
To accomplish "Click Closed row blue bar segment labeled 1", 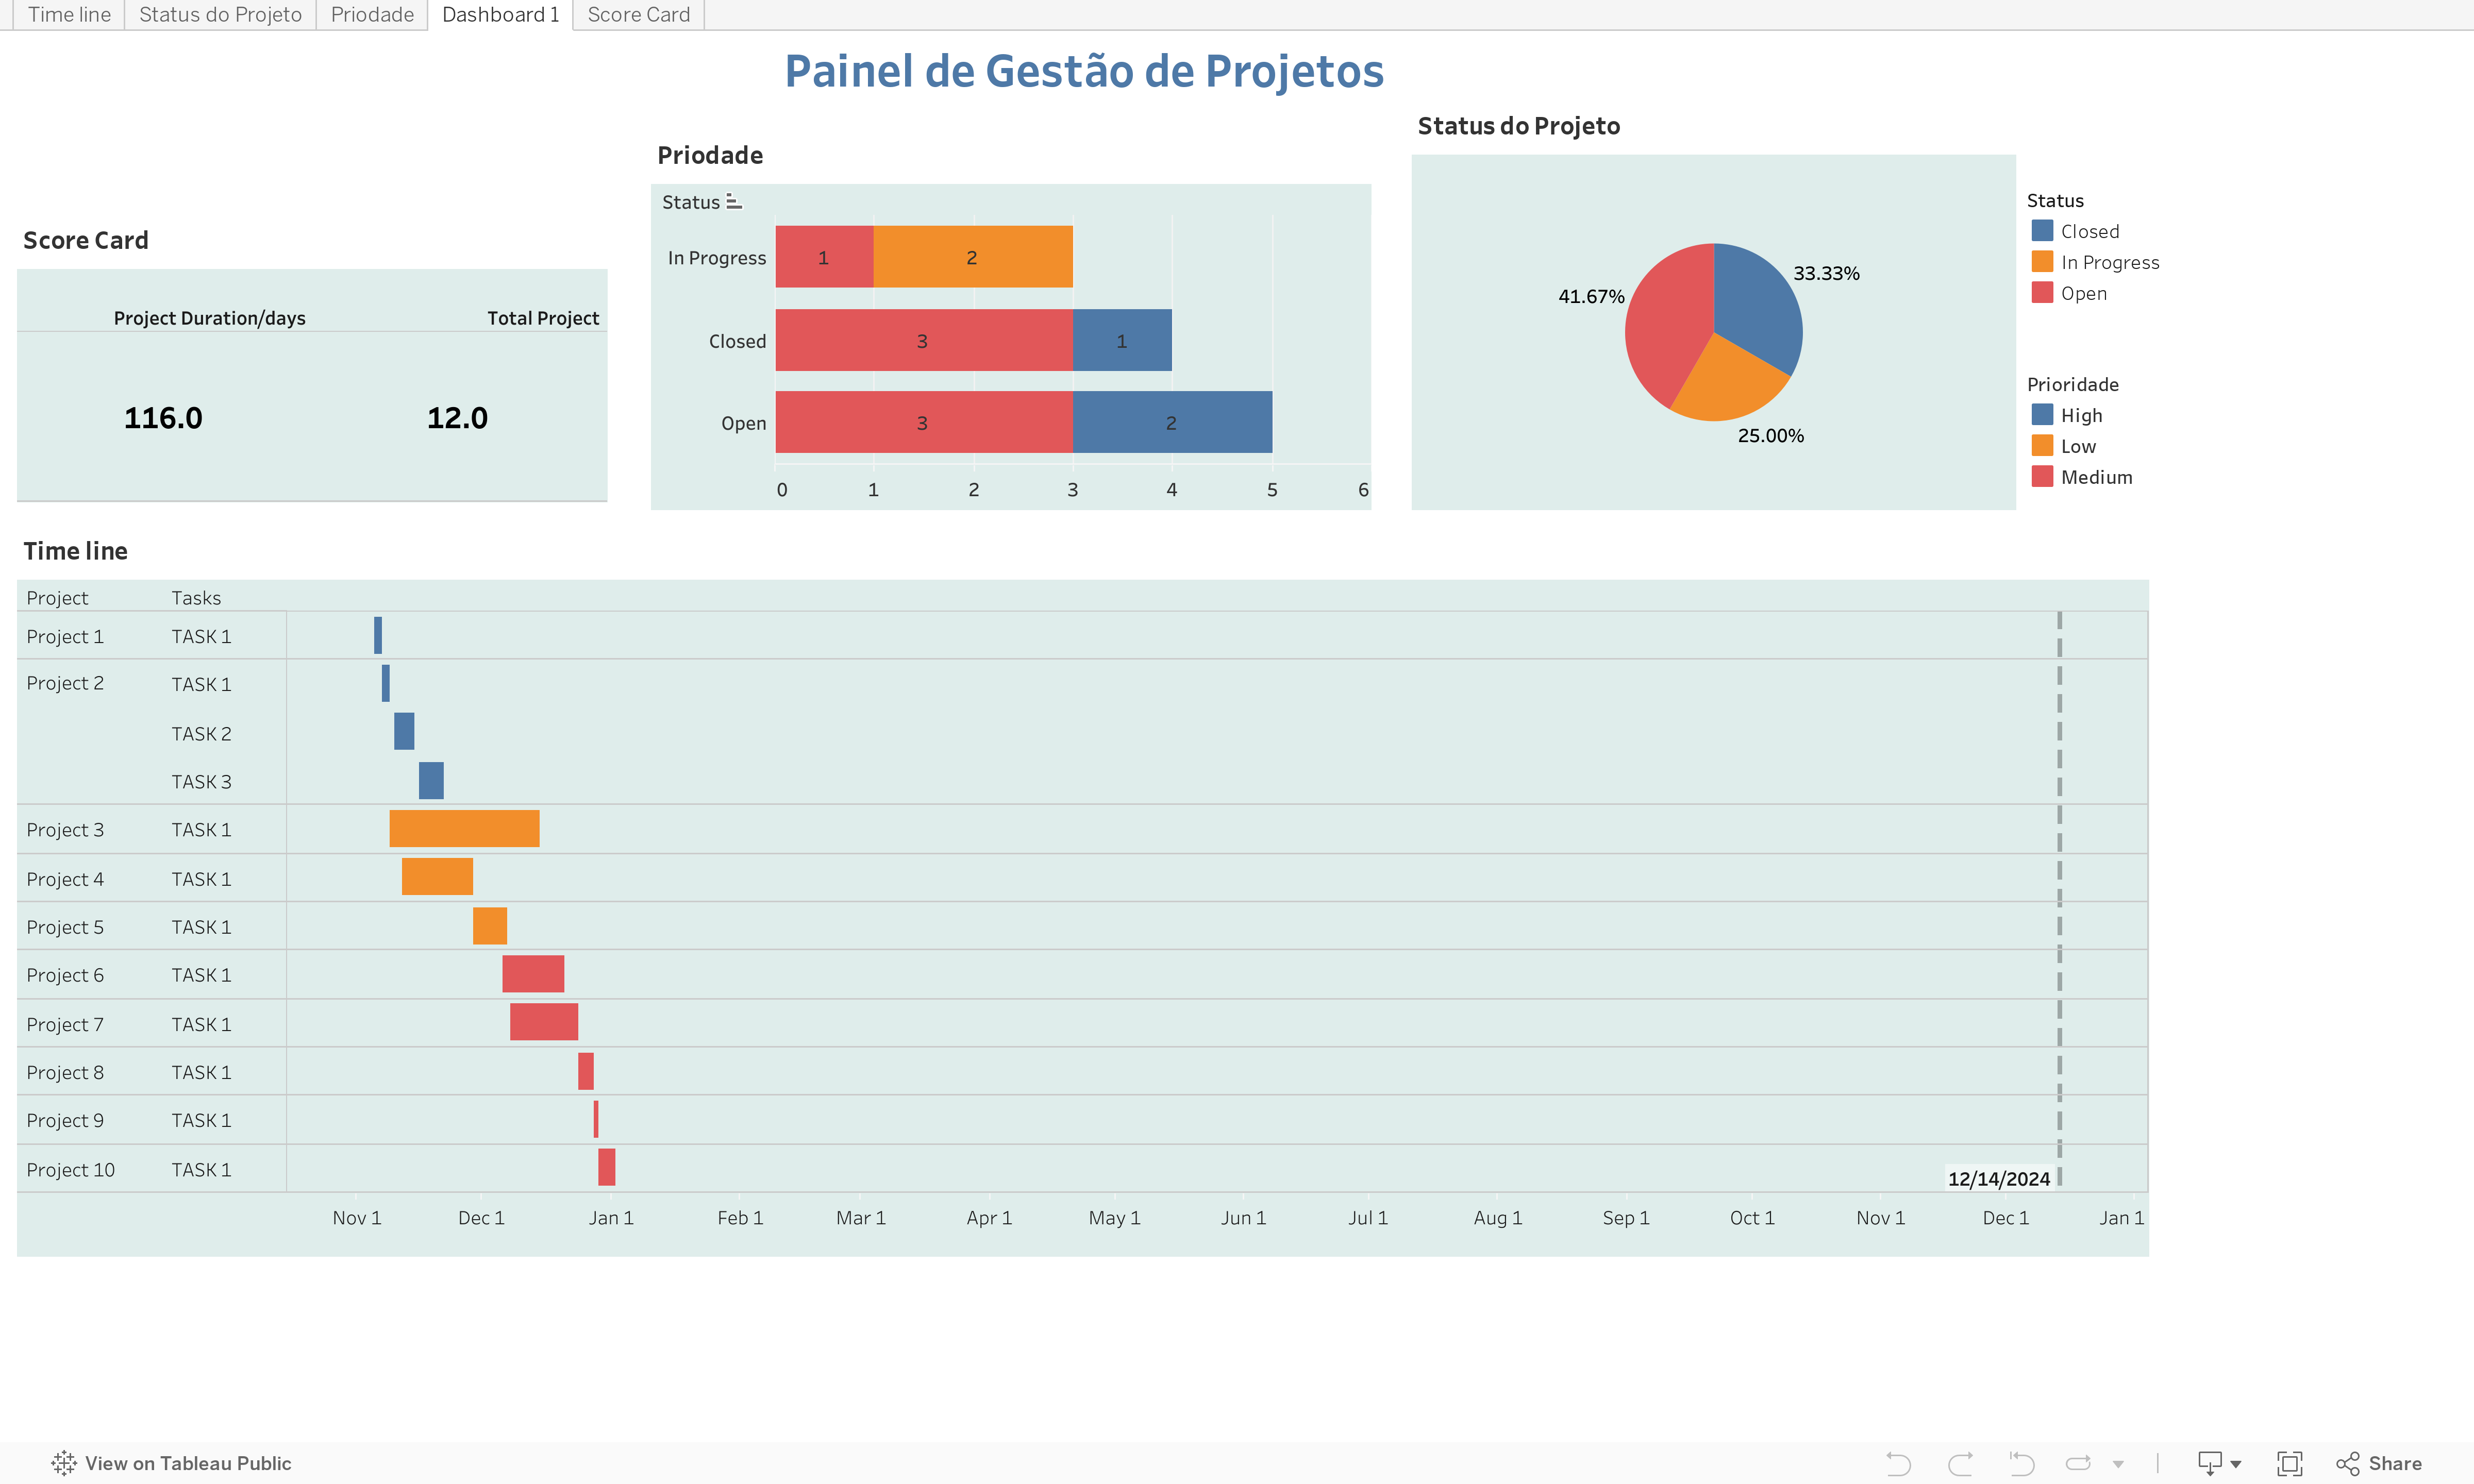I will (x=1122, y=340).
